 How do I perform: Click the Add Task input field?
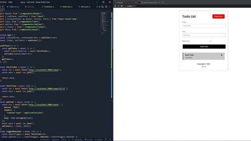click(204, 26)
